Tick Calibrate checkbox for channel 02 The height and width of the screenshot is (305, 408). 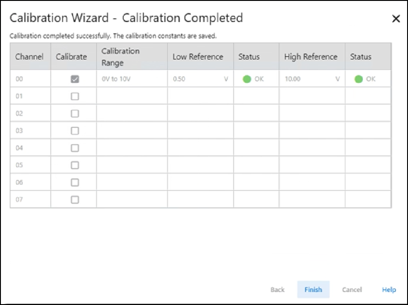75,113
